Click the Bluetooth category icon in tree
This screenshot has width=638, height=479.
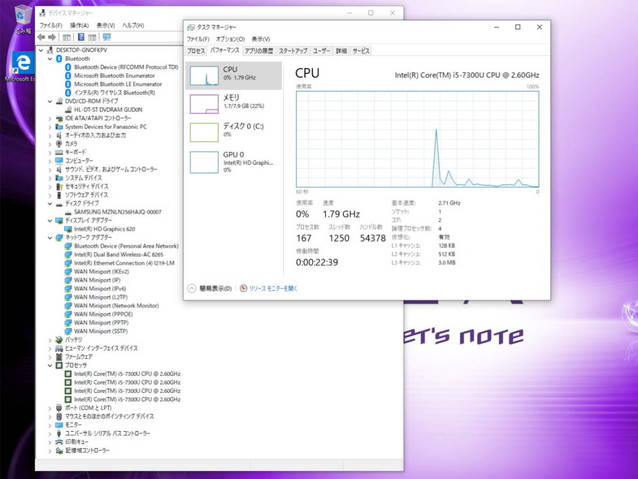click(59, 59)
